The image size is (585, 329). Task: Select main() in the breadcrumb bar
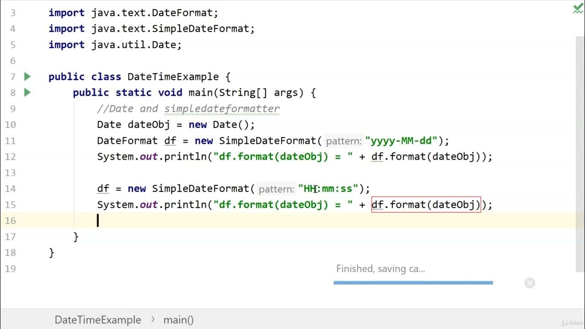178,320
